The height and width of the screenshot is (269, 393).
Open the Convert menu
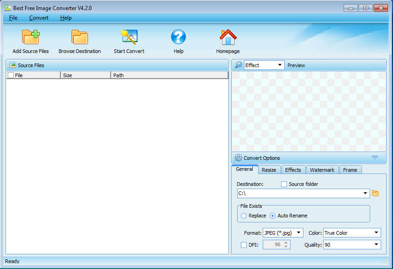(x=39, y=18)
